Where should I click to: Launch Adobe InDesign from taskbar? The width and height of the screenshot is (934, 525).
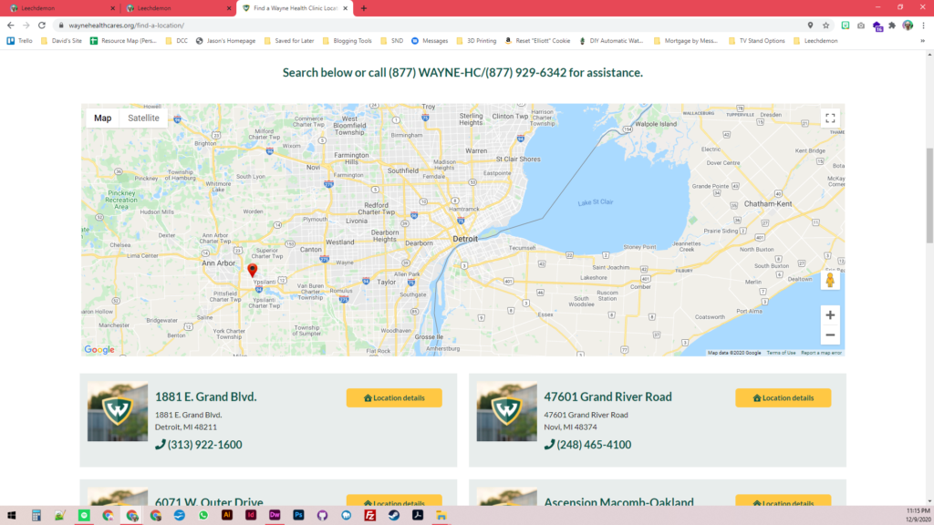point(251,516)
